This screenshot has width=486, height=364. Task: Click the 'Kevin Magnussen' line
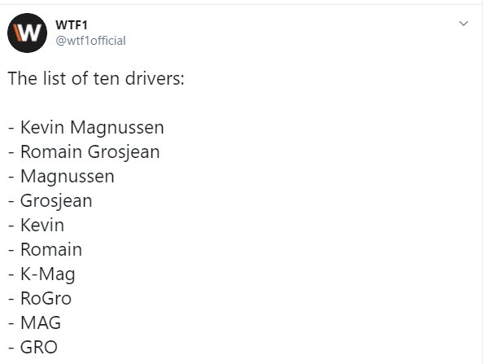click(x=86, y=128)
